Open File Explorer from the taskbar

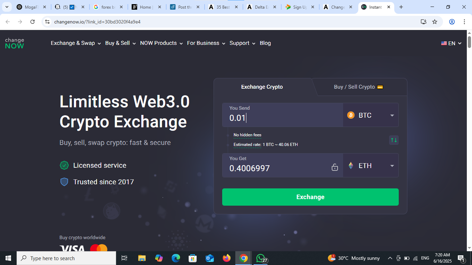[x=142, y=258]
